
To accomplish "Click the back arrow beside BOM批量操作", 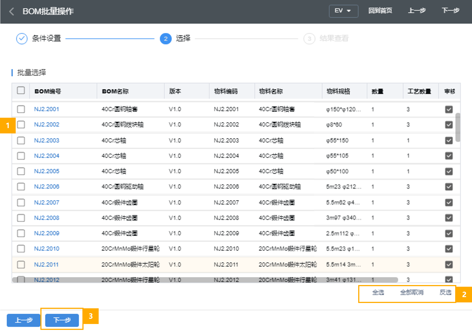I will [11, 11].
